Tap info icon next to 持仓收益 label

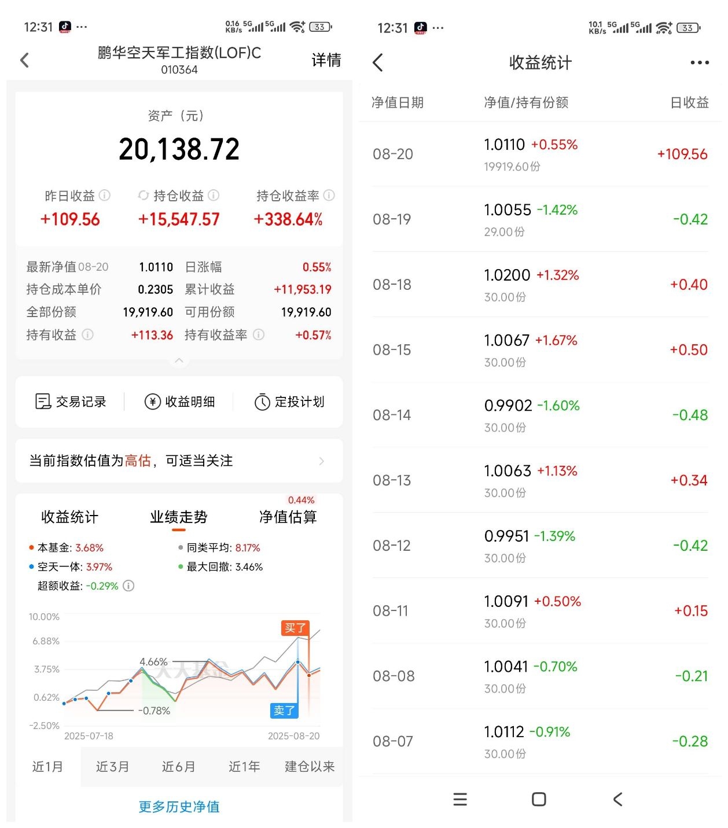[214, 196]
